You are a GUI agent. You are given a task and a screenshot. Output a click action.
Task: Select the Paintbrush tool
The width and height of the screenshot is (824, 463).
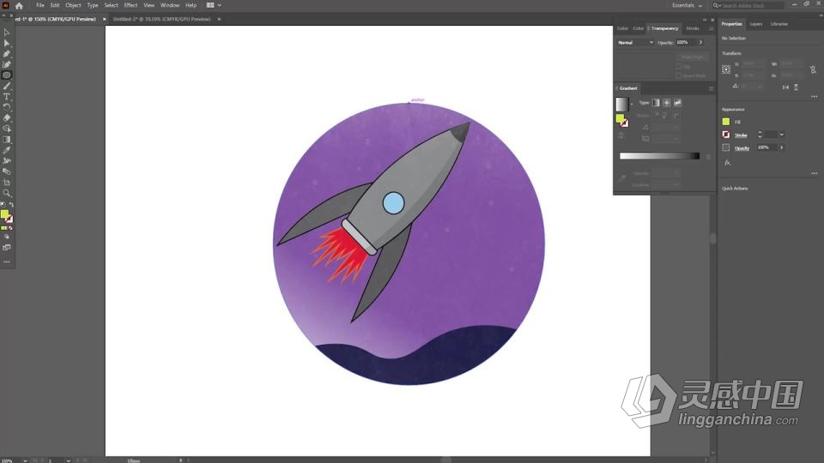pos(7,86)
